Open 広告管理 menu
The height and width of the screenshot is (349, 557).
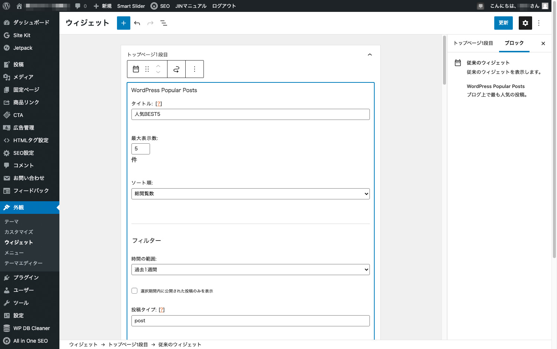pos(30,127)
